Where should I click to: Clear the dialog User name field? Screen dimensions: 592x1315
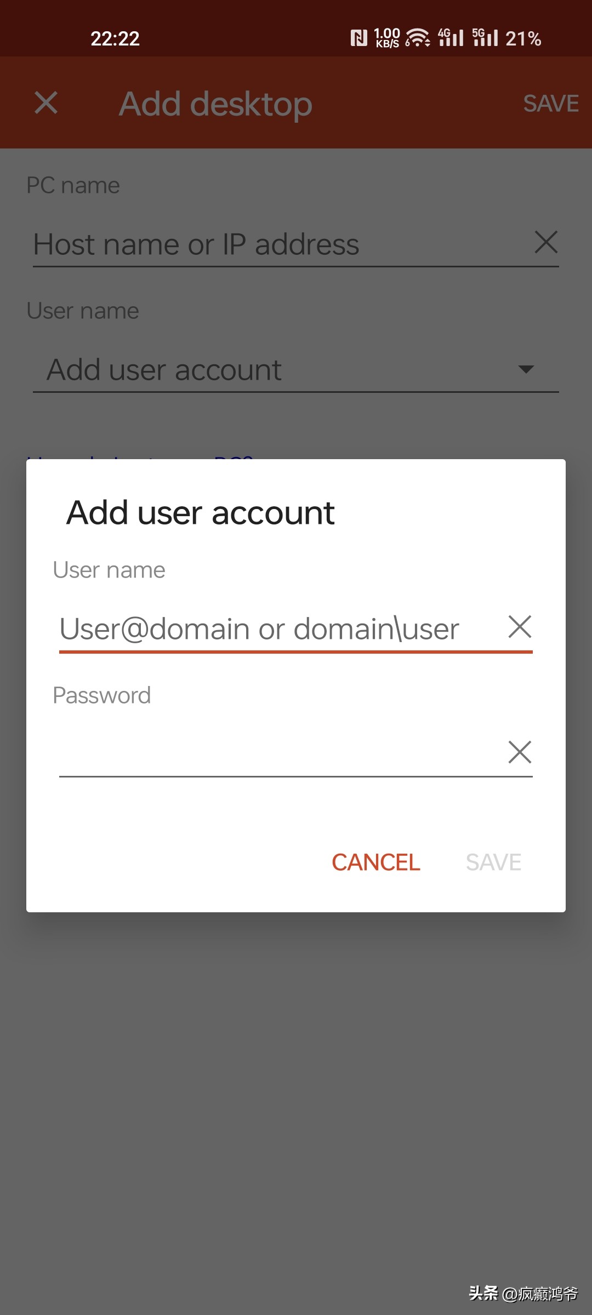click(520, 627)
